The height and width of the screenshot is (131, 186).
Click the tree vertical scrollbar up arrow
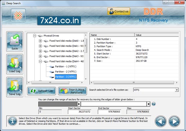point(86,35)
